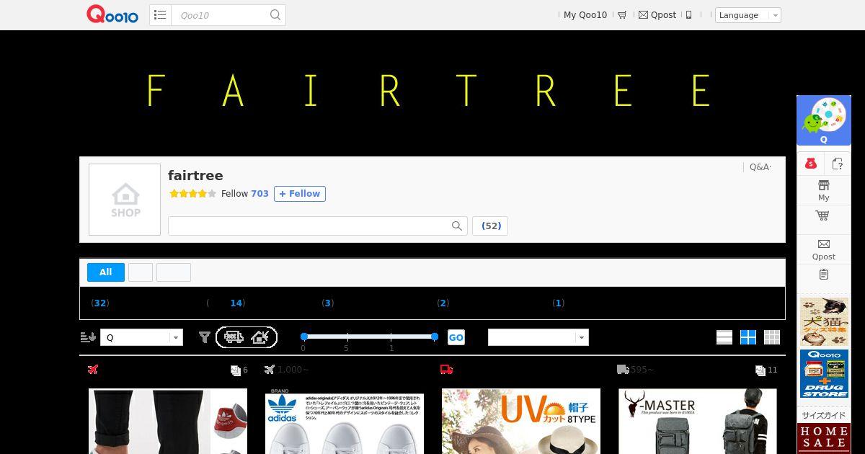Select the blank third tab after All
Image resolution: width=865 pixels, height=454 pixels.
click(174, 272)
